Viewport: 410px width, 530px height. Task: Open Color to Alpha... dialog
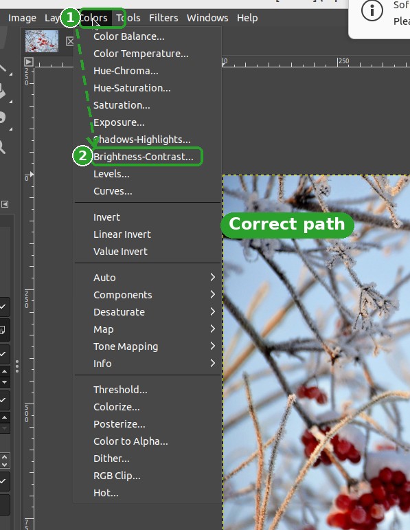tap(148, 441)
